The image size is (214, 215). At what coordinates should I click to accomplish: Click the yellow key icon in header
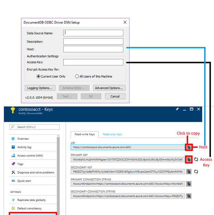13,110
